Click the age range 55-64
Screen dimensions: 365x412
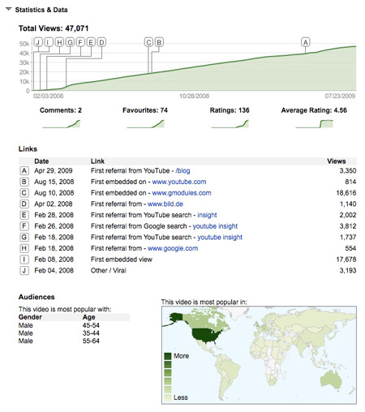(91, 341)
